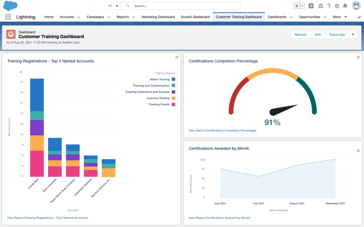
Task: Click the Admin Training blue legend swatch
Action: click(x=173, y=79)
